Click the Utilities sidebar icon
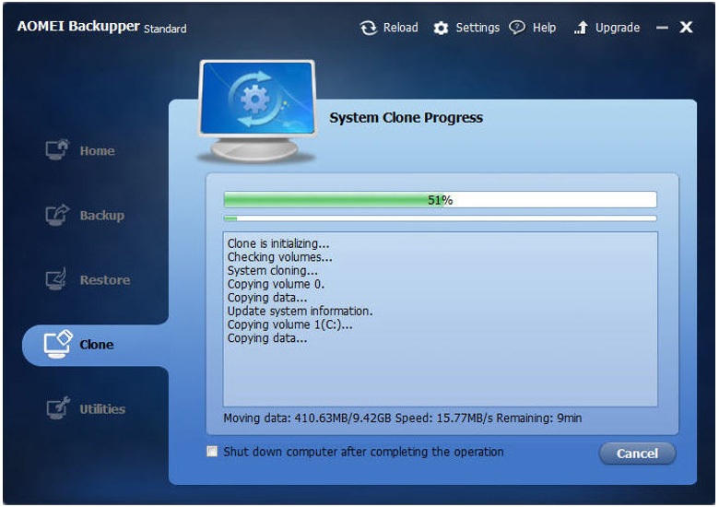The width and height of the screenshot is (719, 507). (x=58, y=408)
